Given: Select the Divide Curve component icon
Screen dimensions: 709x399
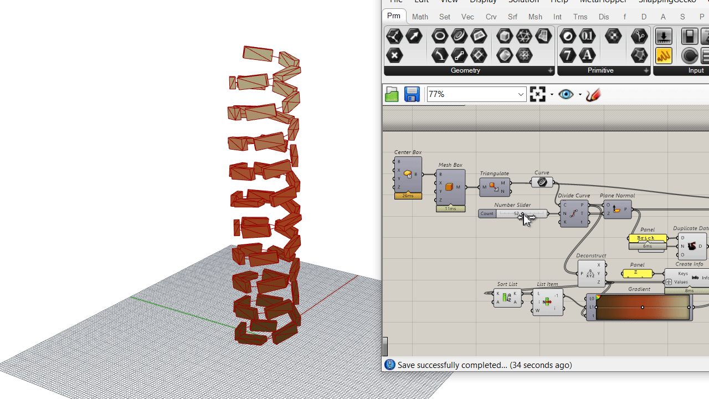Looking at the screenshot, I should pos(574,213).
